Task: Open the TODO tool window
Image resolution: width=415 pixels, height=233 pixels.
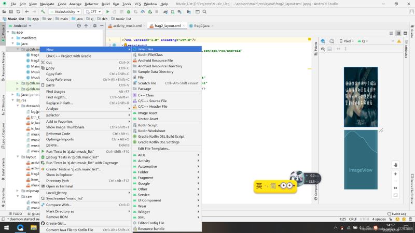Action: (x=15, y=213)
